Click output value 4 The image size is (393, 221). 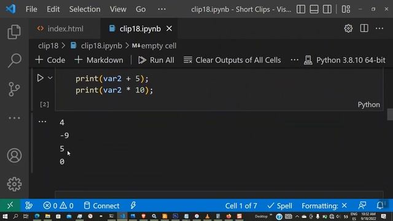[62, 123]
